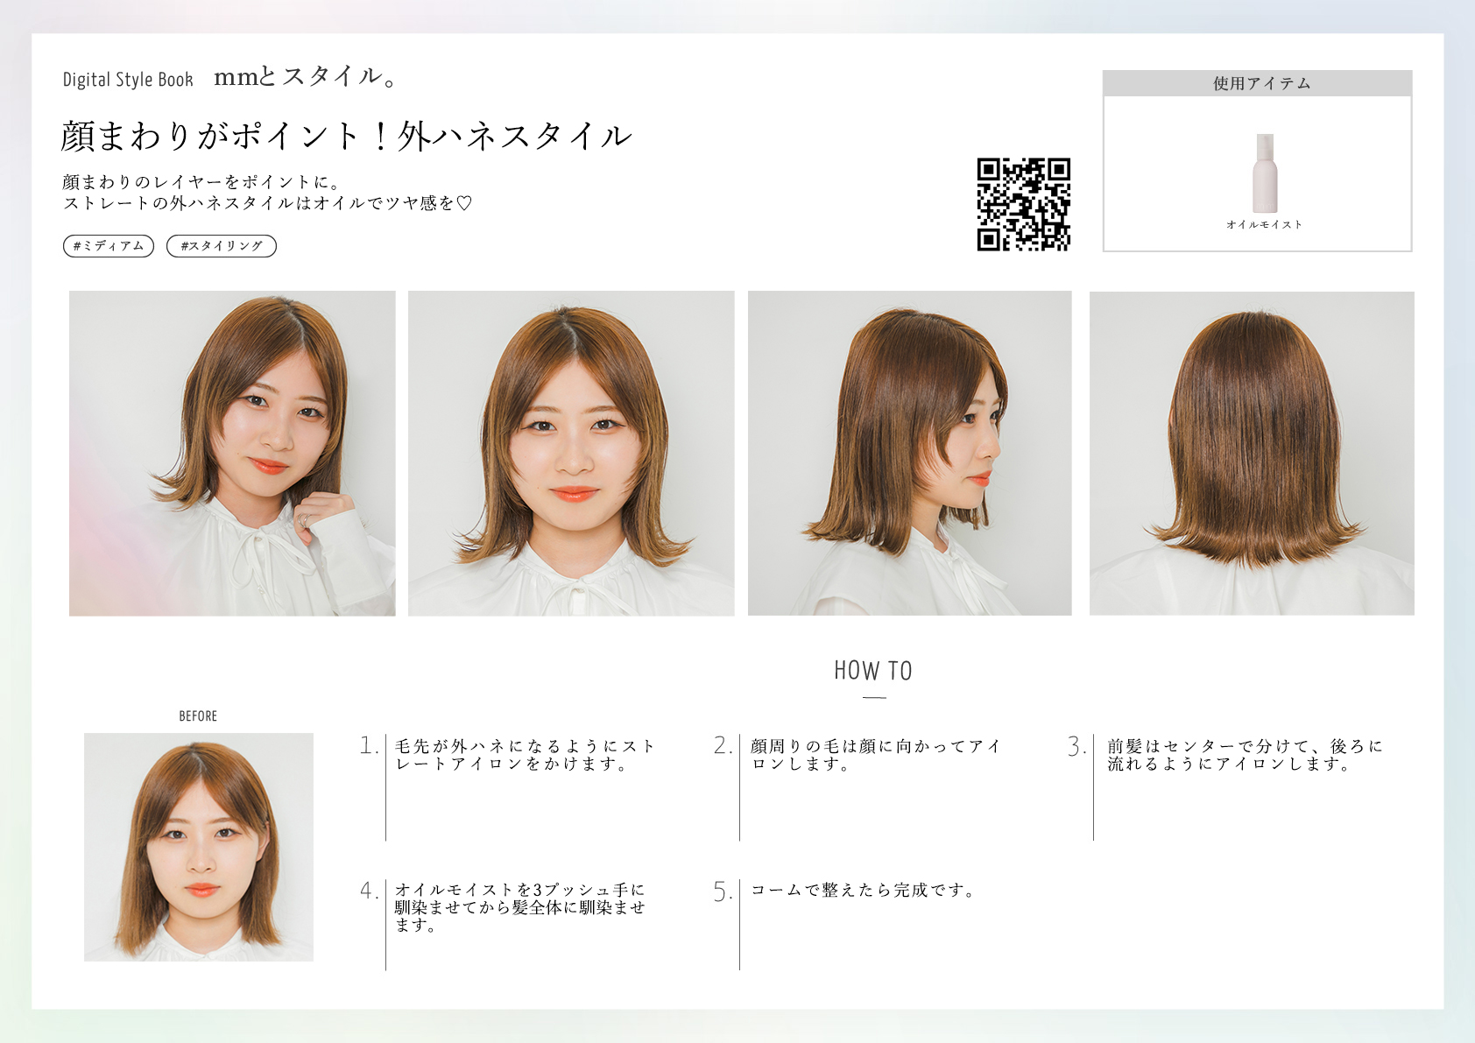Image resolution: width=1475 pixels, height=1043 pixels.
Task: Click the オイルモイスト product bottle image
Action: 1264,173
